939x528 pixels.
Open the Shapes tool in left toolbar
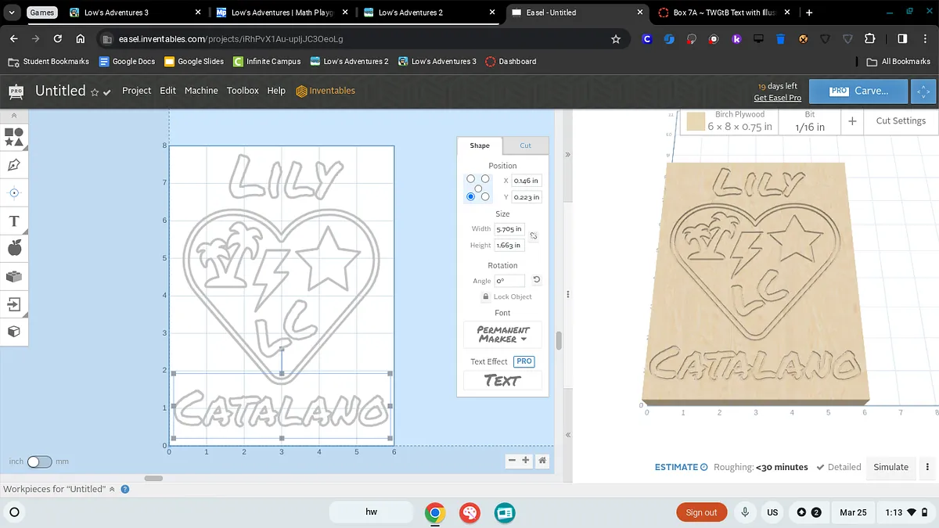14,138
